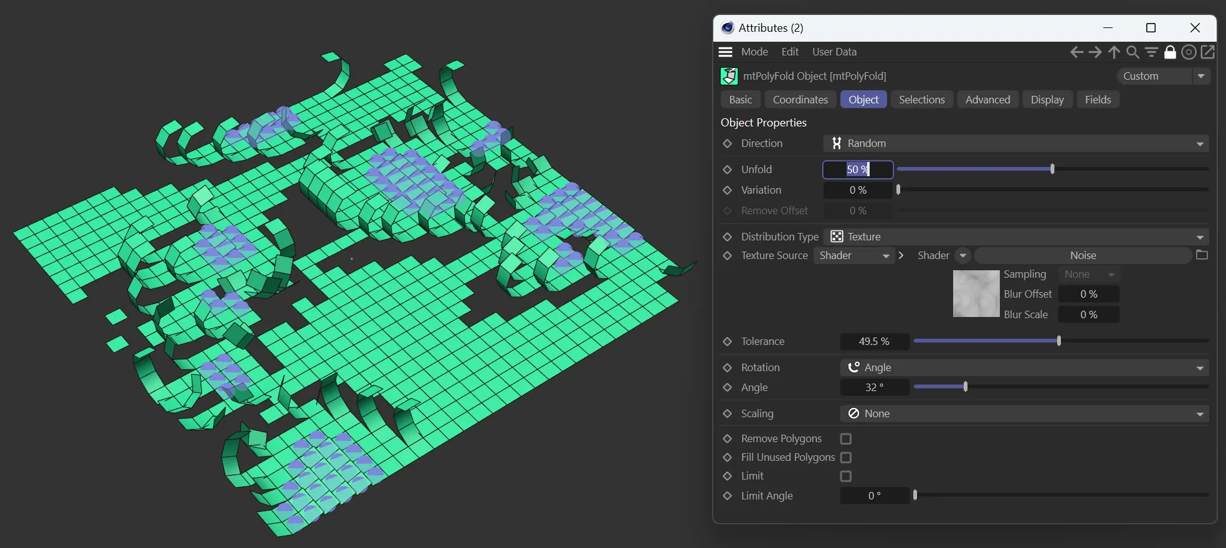This screenshot has width=1226, height=548.
Task: Toggle the Limit checkbox
Action: [845, 476]
